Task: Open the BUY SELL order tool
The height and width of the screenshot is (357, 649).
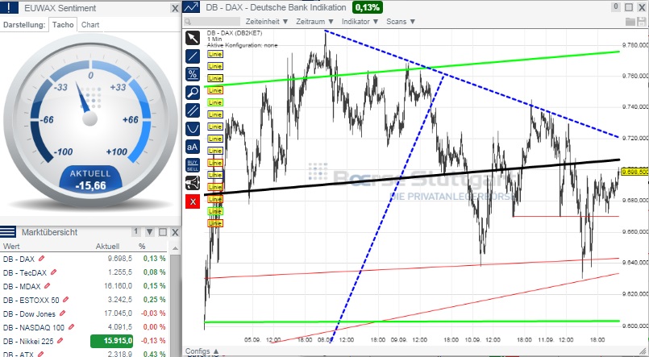Action: point(193,165)
